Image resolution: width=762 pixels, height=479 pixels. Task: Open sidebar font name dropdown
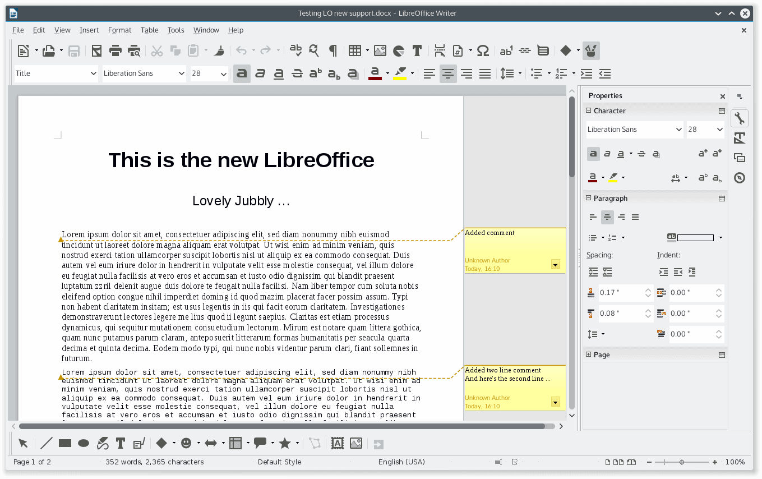(x=679, y=130)
